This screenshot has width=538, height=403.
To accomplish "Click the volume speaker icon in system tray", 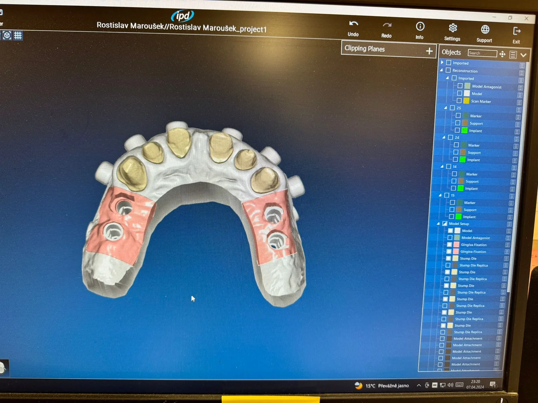I will click(x=450, y=385).
